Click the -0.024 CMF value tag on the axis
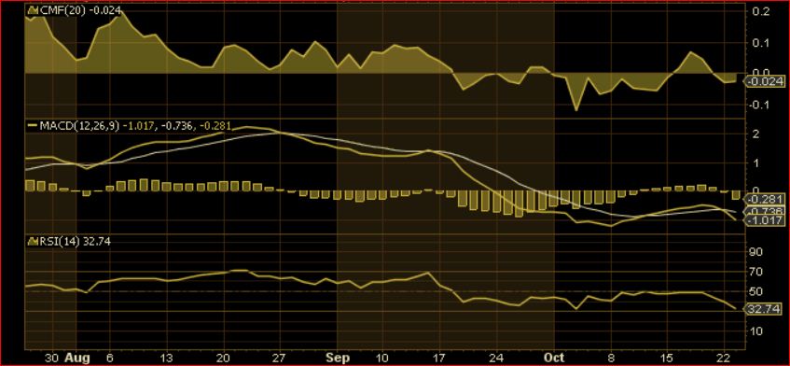Image resolution: width=790 pixels, height=366 pixels. (764, 81)
